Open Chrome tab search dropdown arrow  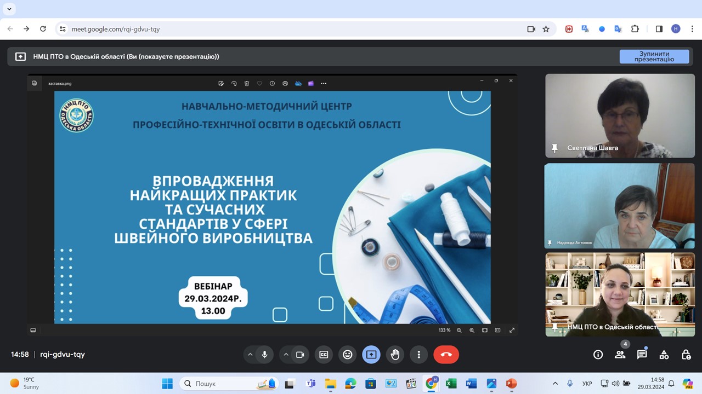(9, 9)
